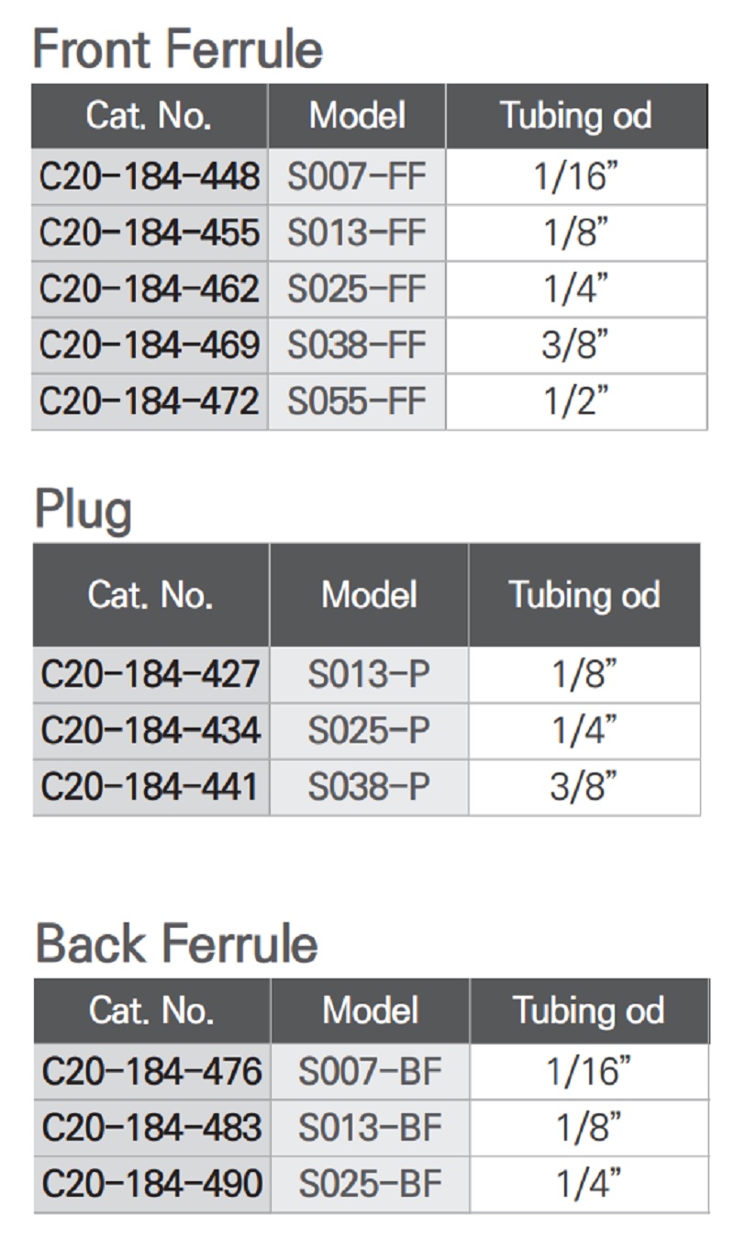
Task: Select catalog number C20-184-476
Action: [x=152, y=1071]
